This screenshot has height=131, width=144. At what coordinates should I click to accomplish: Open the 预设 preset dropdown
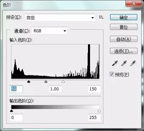[x=60, y=18]
